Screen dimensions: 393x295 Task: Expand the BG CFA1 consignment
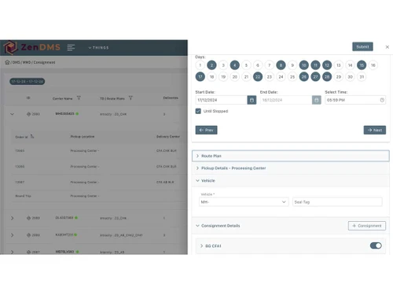(201, 246)
